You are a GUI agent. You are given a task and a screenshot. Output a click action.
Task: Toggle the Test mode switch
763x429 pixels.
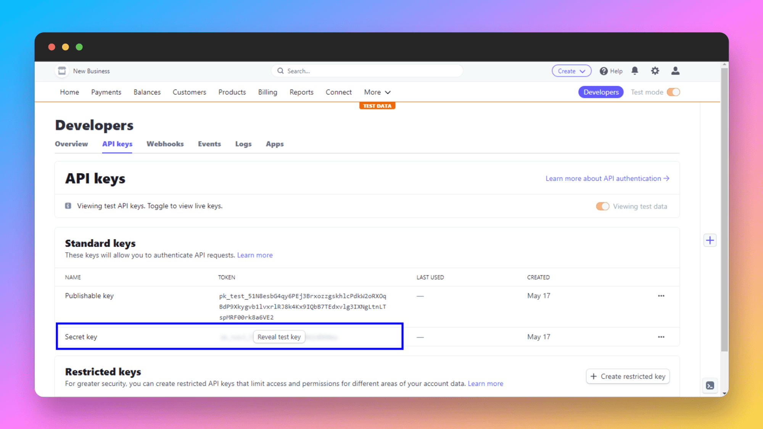point(673,92)
